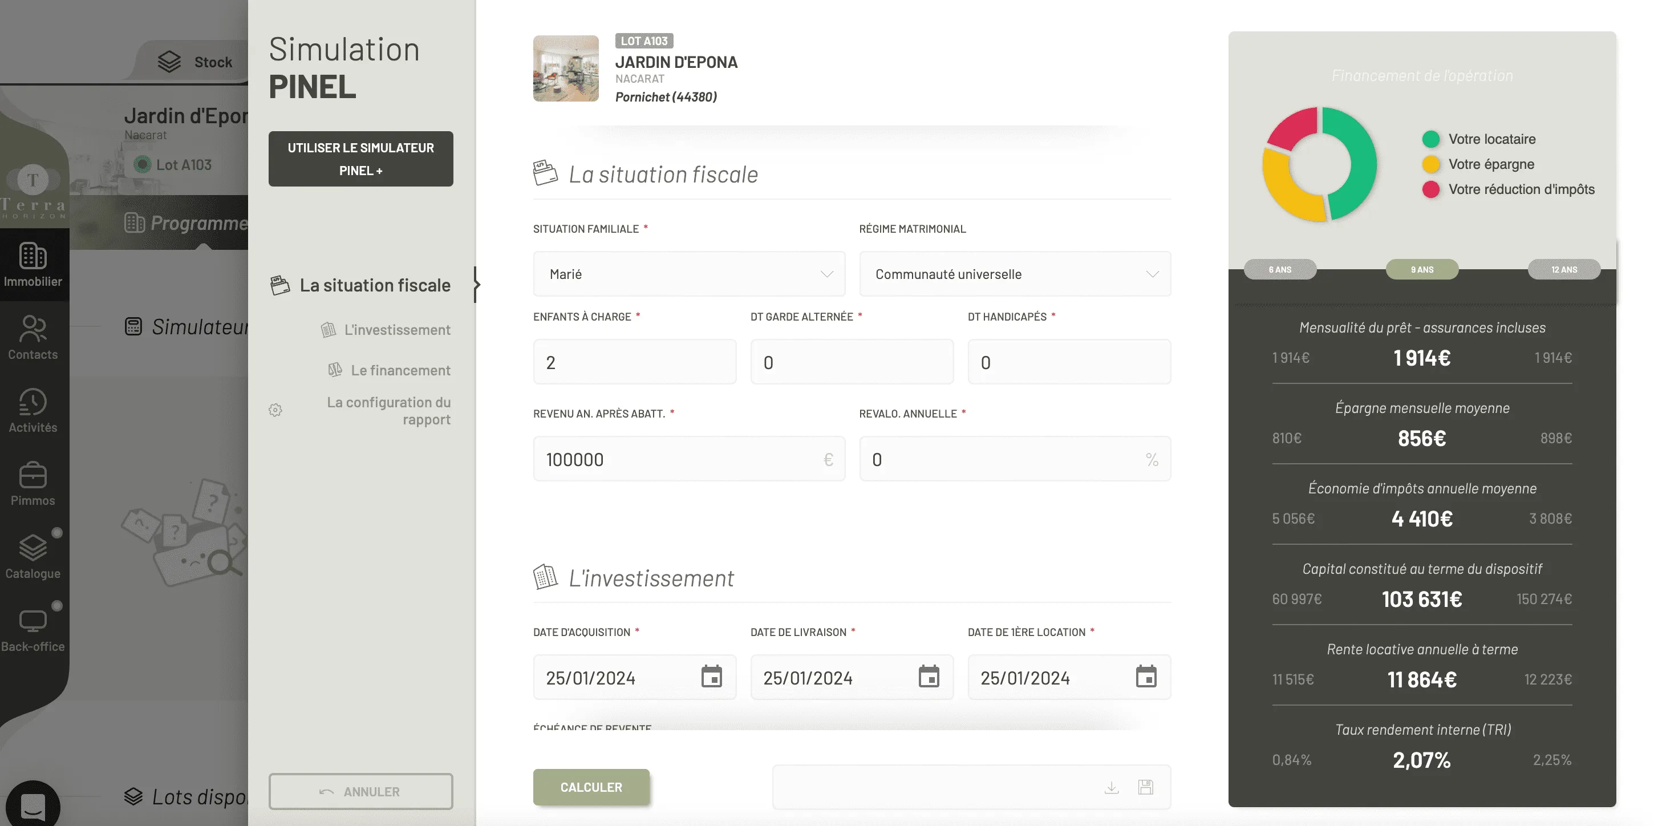Select the 6 ANS duration pill
The width and height of the screenshot is (1654, 826).
pos(1280,270)
